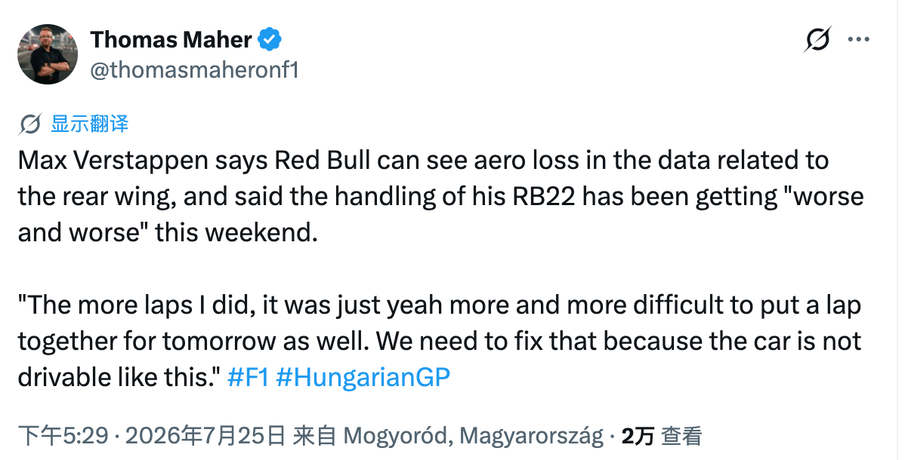Click the 2026年7月25日 date text

(205, 436)
